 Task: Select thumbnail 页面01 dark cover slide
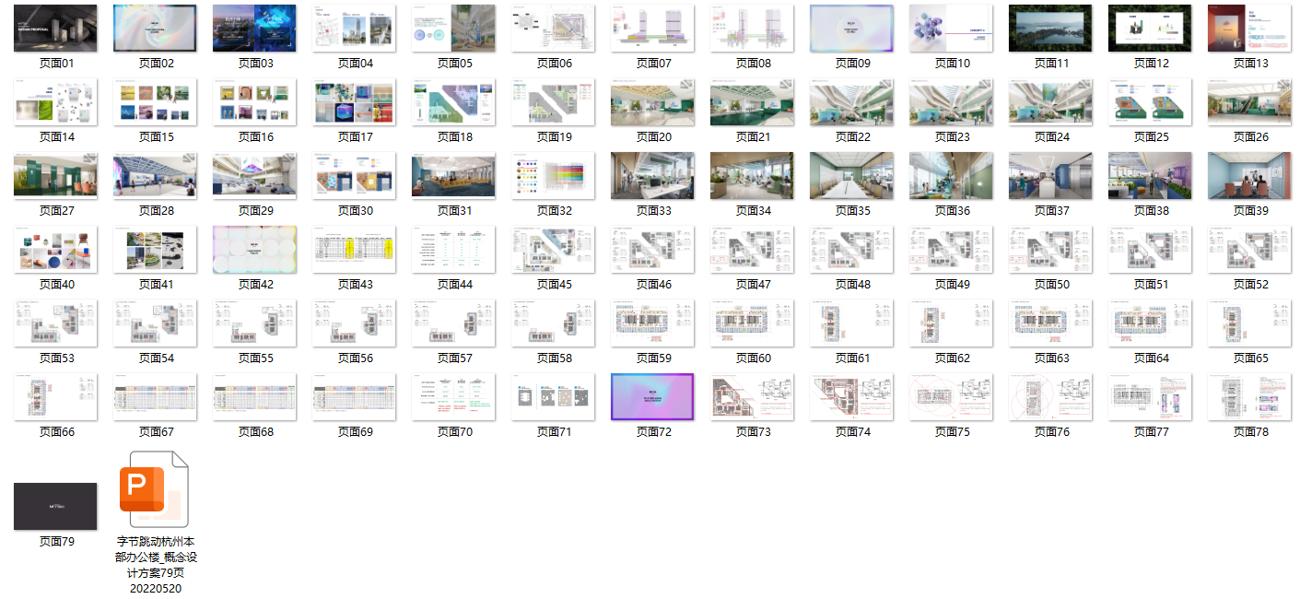click(x=55, y=28)
